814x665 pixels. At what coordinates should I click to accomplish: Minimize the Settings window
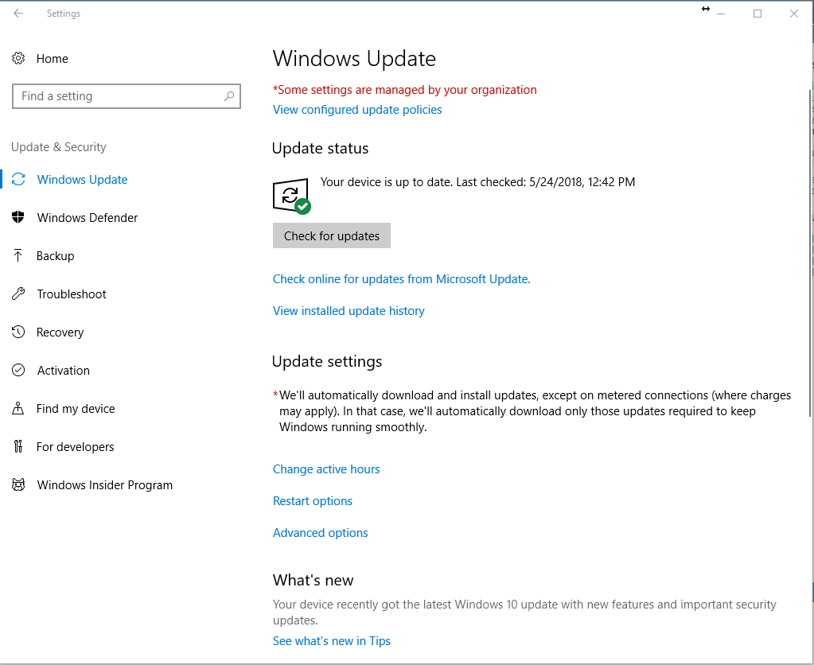[x=721, y=14]
